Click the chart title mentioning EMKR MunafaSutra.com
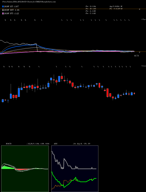Screen dimensions: 146x192 tap(29, 2)
